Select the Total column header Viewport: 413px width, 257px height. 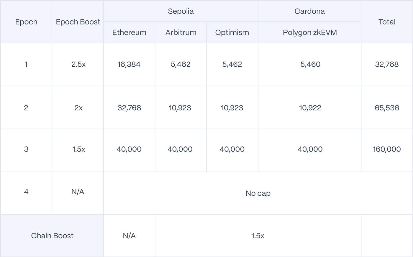[387, 22]
